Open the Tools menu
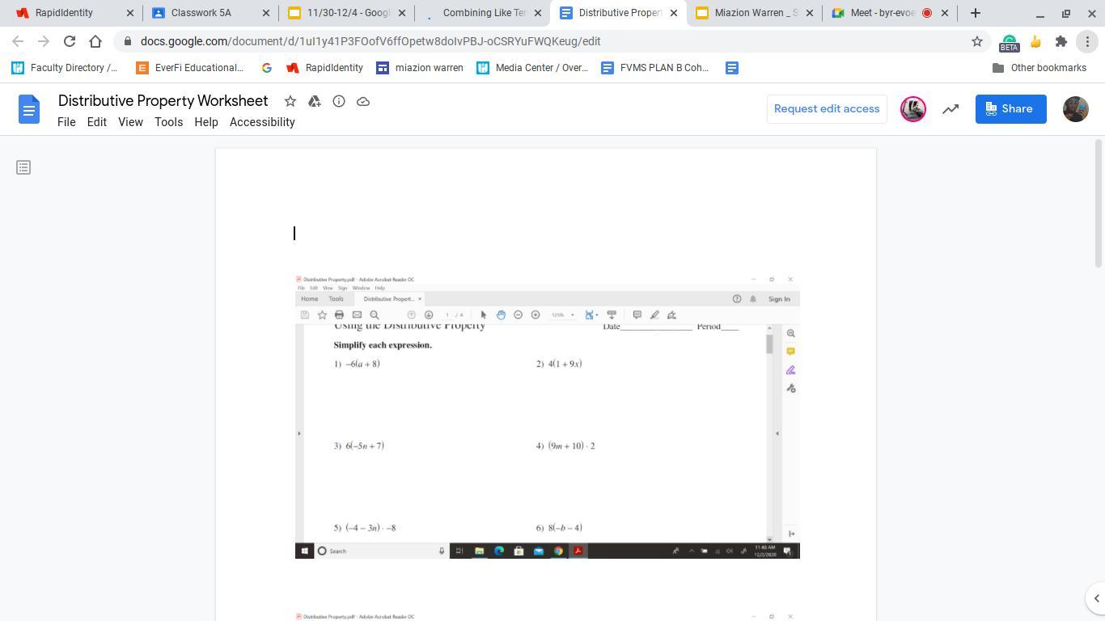 coord(168,122)
